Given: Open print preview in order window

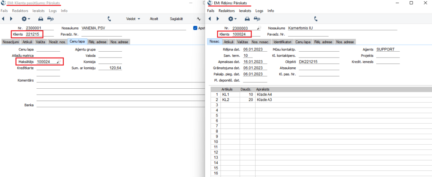Looking at the screenshot, I should pyautogui.click(x=50, y=18).
